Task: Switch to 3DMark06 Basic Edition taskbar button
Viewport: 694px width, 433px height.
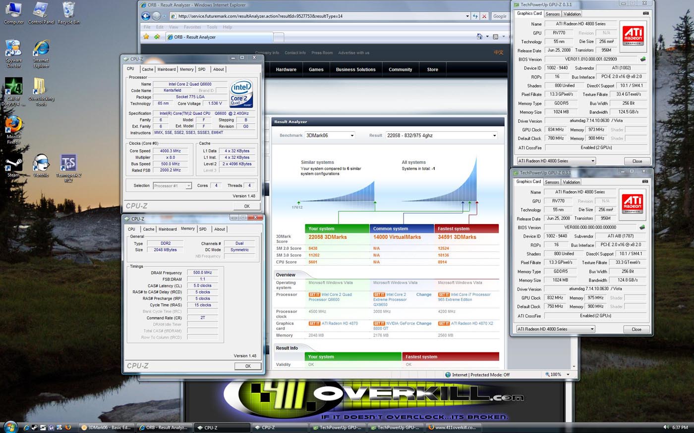Action: 106,427
